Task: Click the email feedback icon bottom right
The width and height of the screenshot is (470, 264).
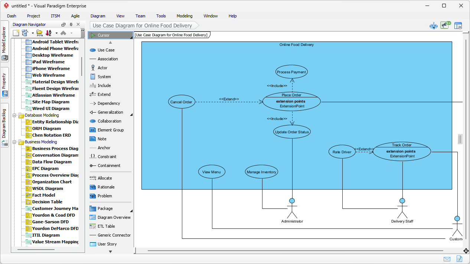Action: point(447,259)
